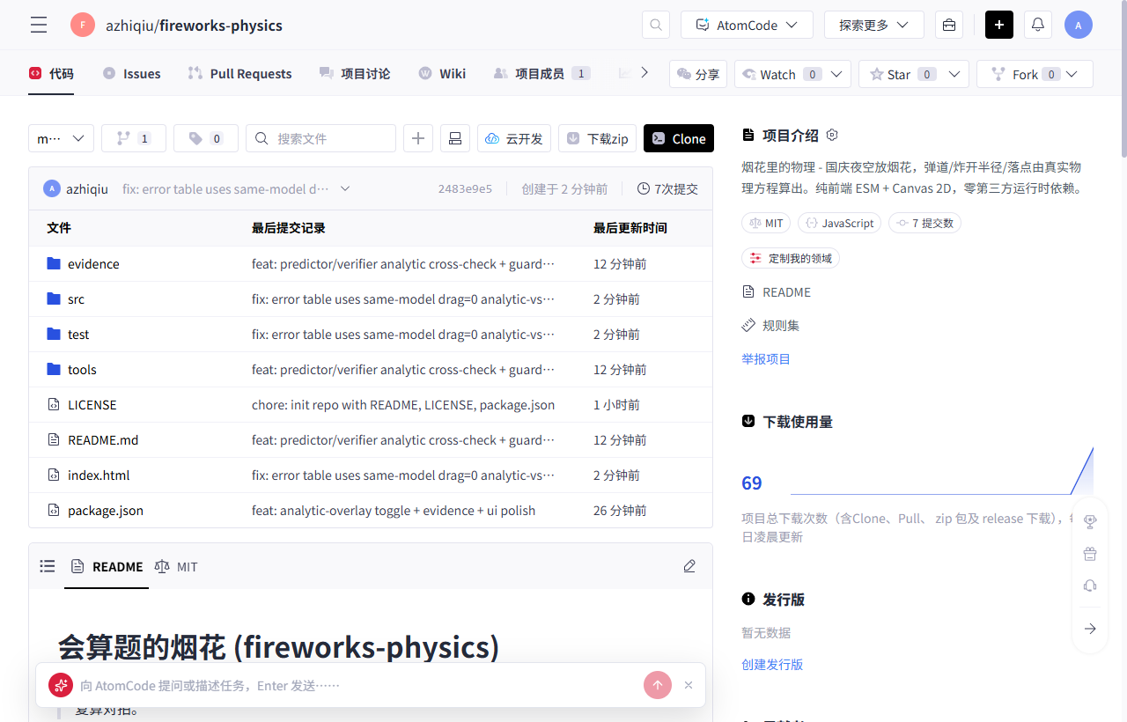
Task: Click the 分享 share button
Action: (x=698, y=74)
